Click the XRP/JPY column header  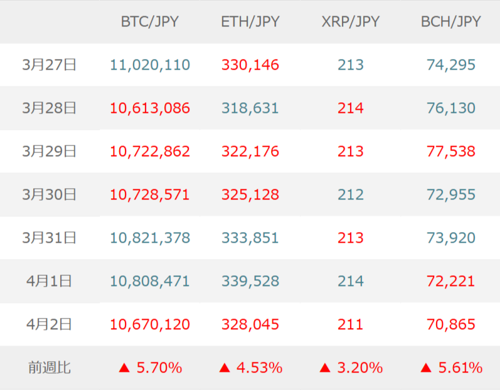(x=350, y=22)
